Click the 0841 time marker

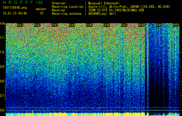pos(20,25)
